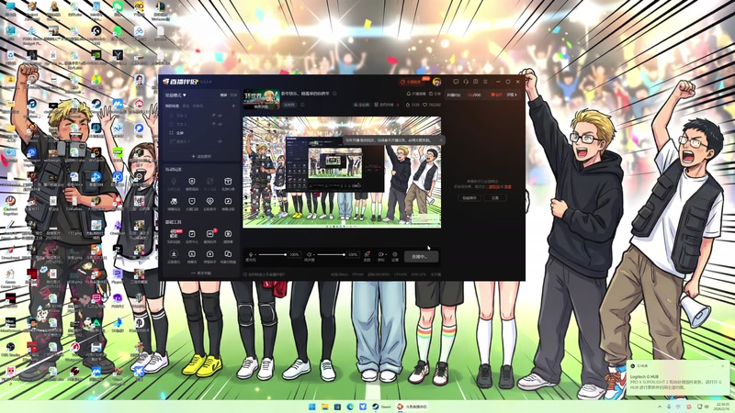Open Steam from the Windows taskbar

click(381, 407)
